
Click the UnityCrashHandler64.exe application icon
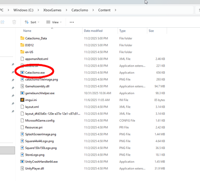click(x=22, y=162)
